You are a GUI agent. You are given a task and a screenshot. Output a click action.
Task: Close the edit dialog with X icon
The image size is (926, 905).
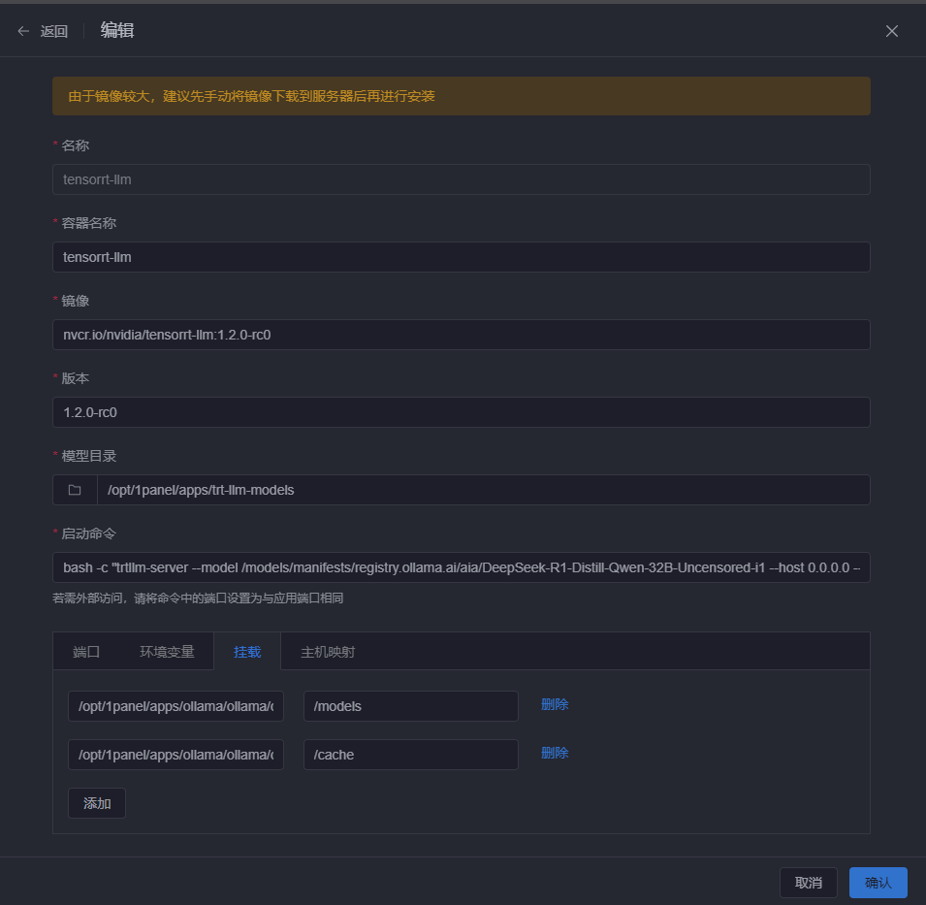(891, 31)
